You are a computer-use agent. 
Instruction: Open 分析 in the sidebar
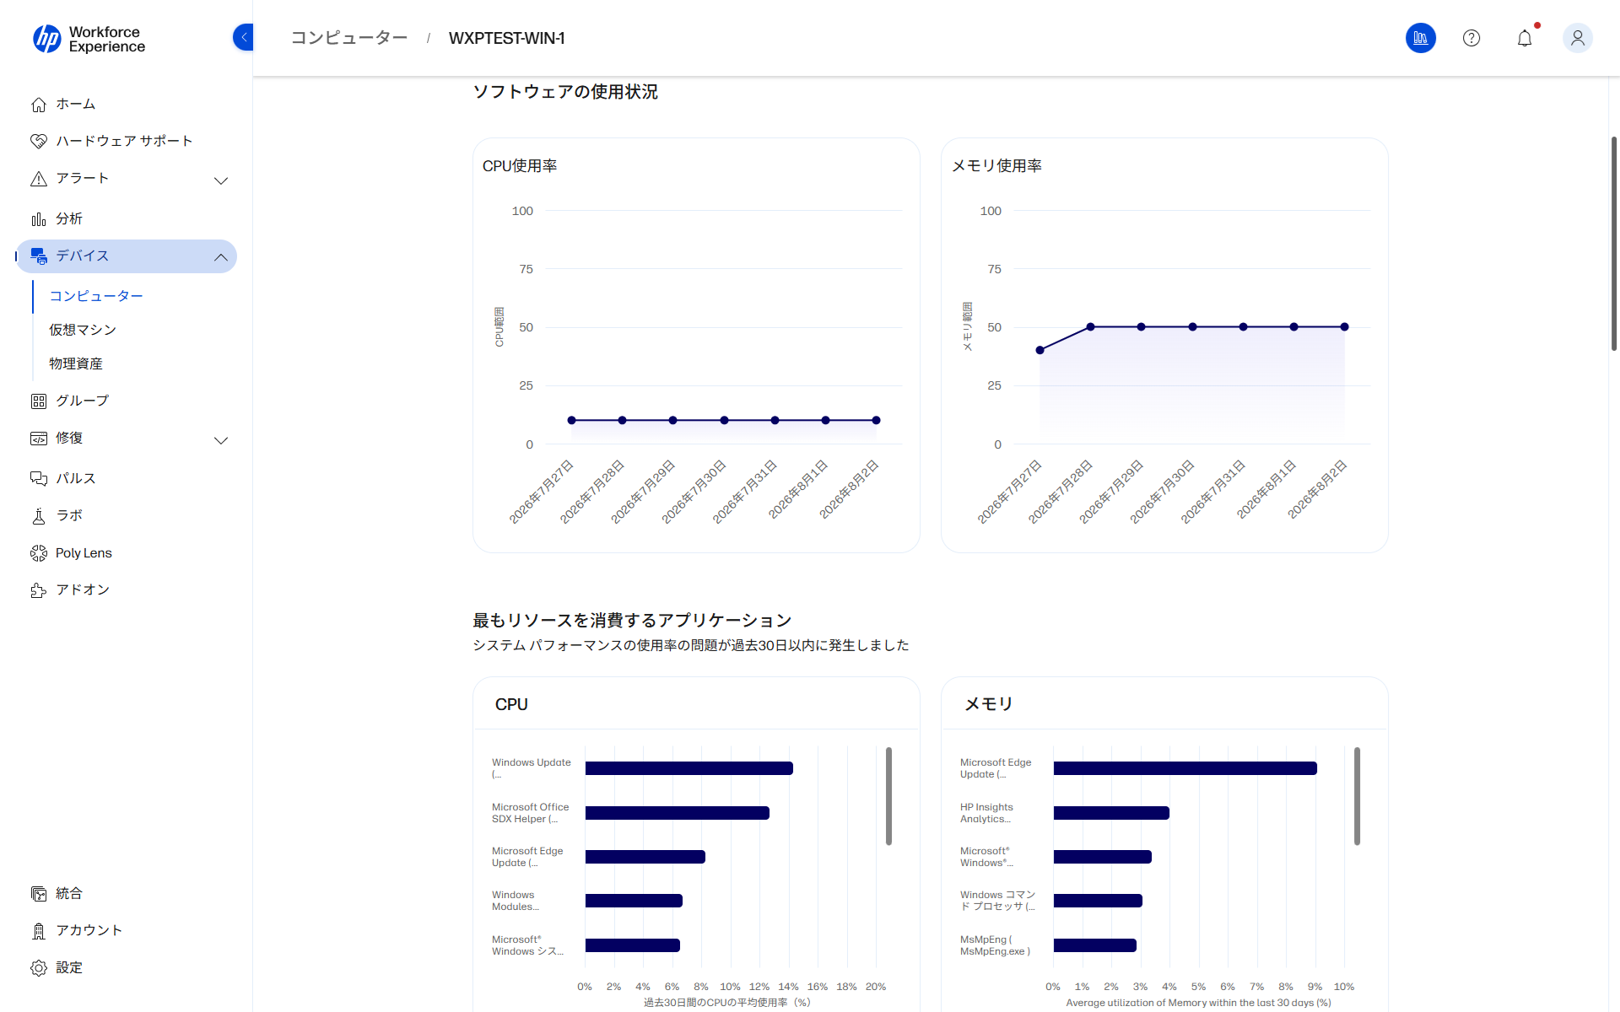tap(69, 218)
